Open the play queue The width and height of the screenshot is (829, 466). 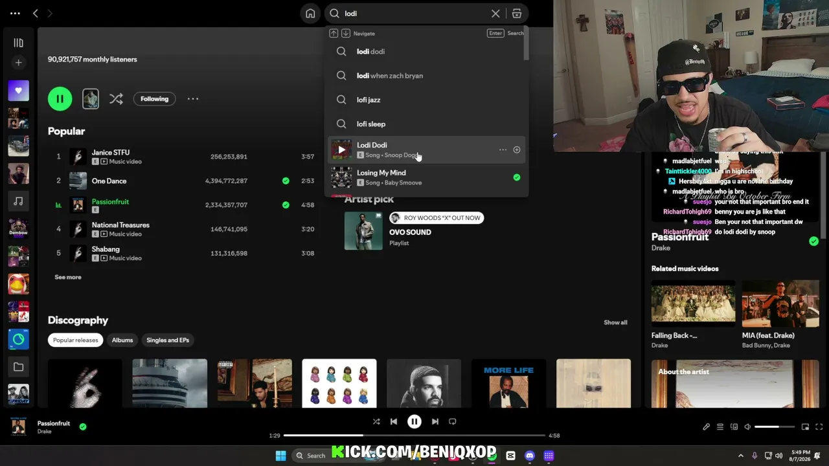pyautogui.click(x=720, y=427)
